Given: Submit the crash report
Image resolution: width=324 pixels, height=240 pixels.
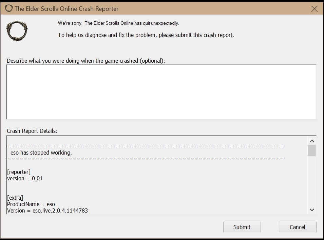Looking at the screenshot, I should click(242, 227).
